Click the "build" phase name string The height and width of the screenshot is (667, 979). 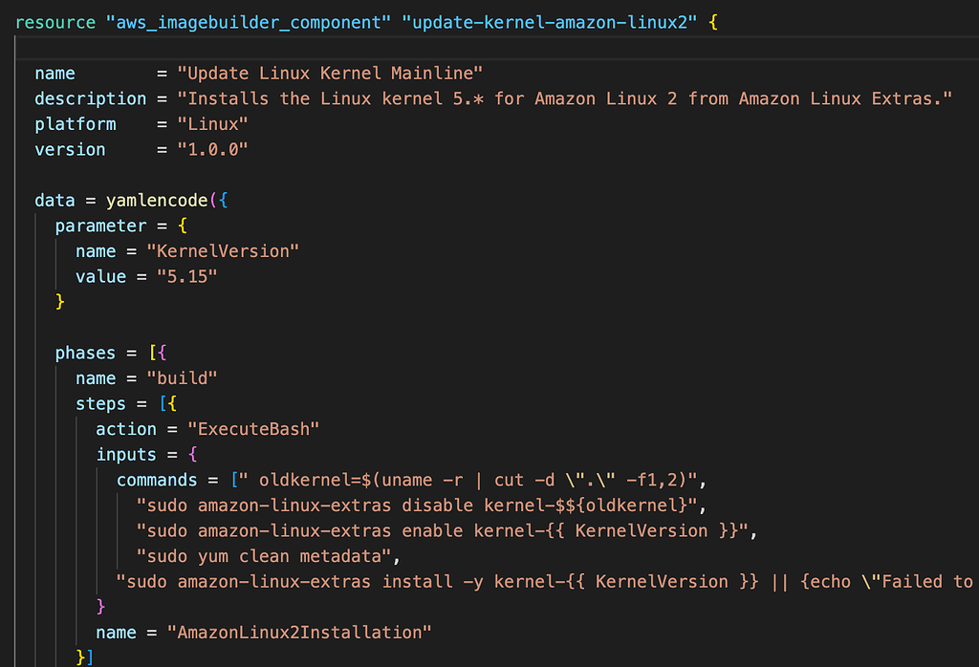tap(181, 377)
